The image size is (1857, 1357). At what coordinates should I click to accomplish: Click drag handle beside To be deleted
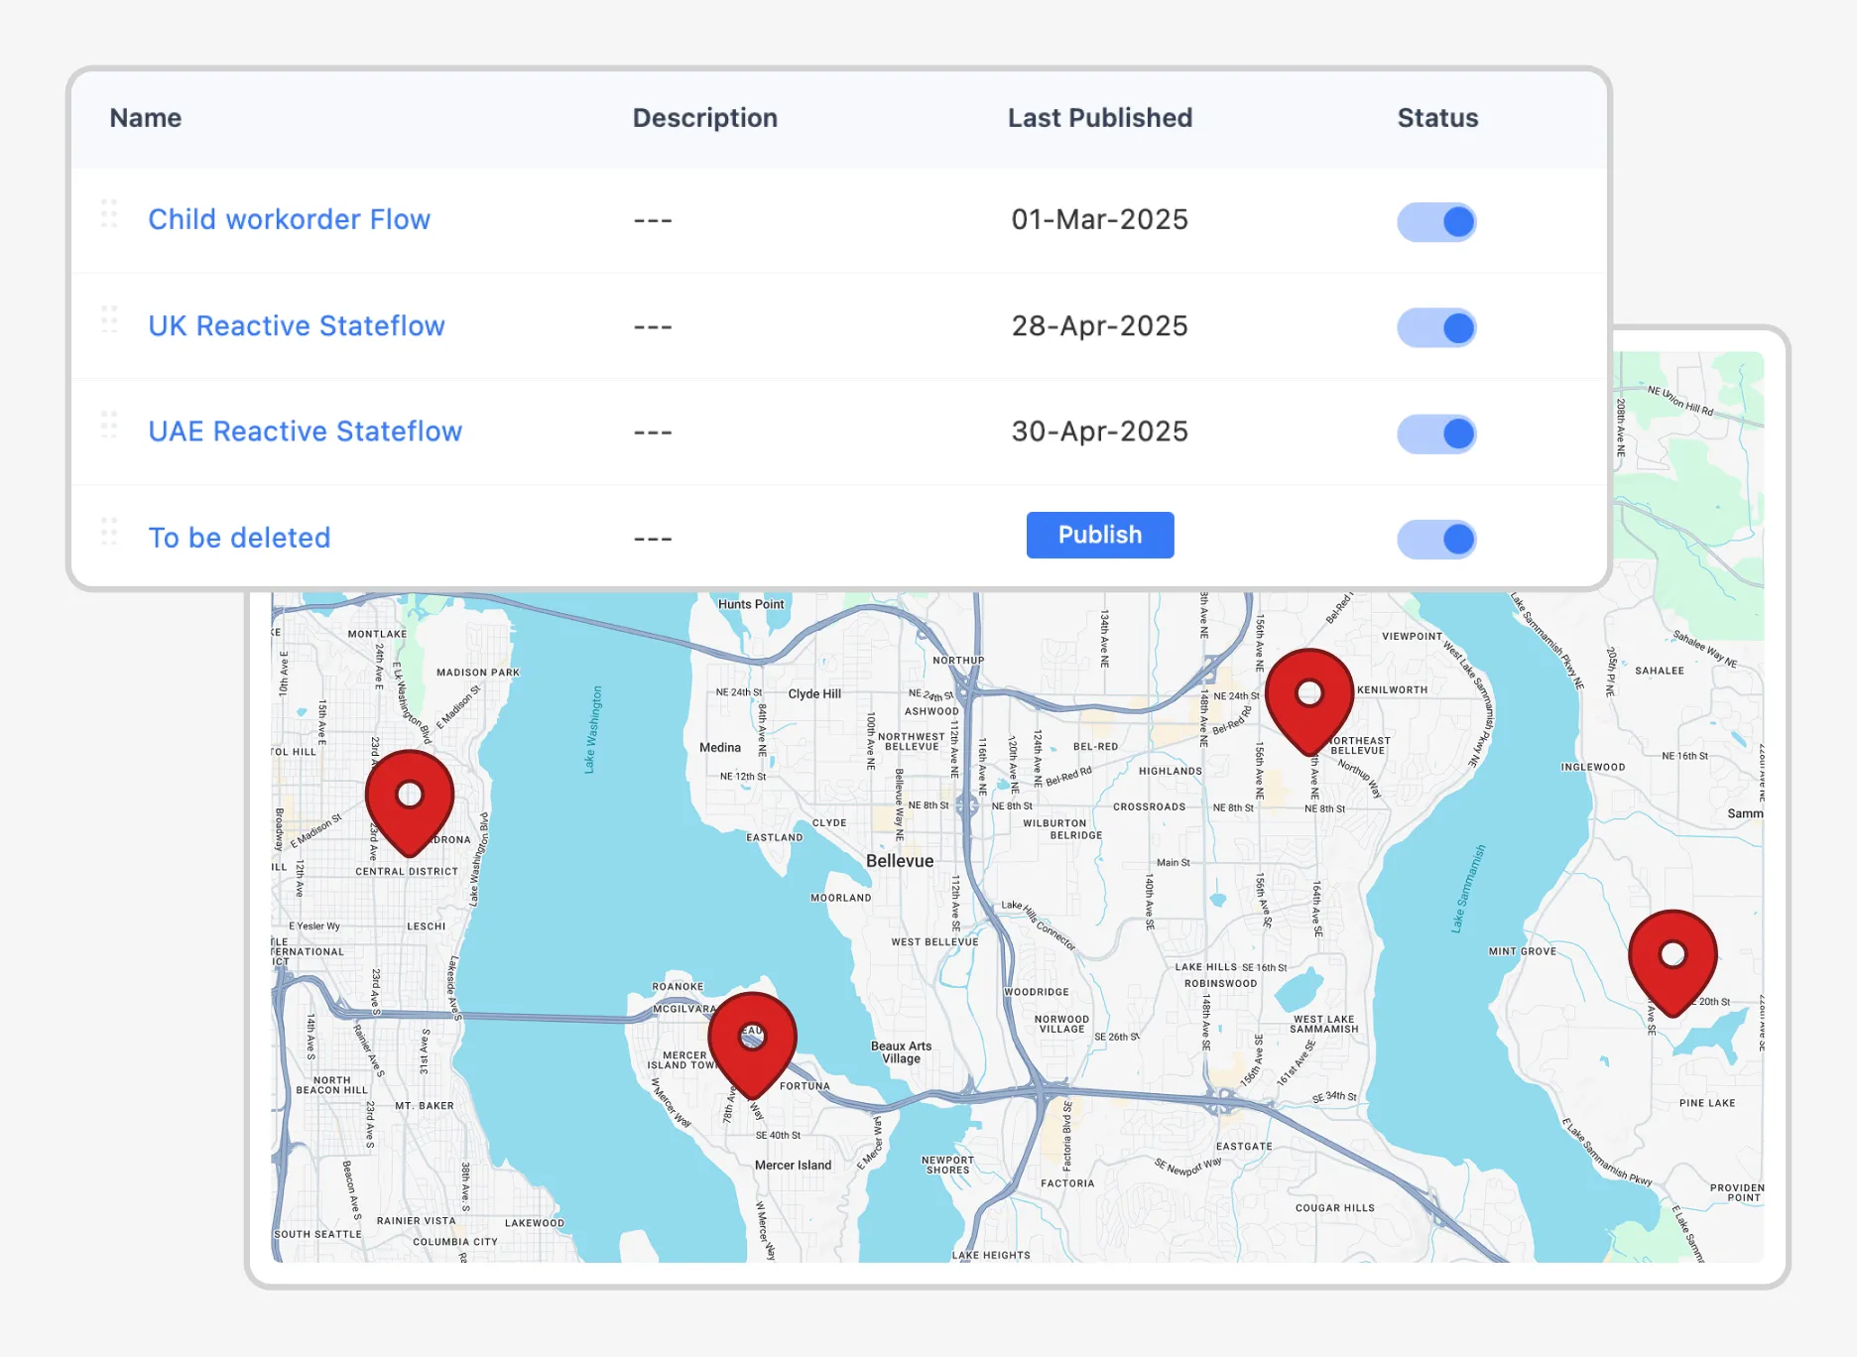[x=109, y=532]
